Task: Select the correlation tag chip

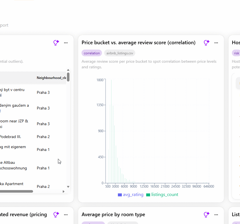Action: tap(92, 53)
